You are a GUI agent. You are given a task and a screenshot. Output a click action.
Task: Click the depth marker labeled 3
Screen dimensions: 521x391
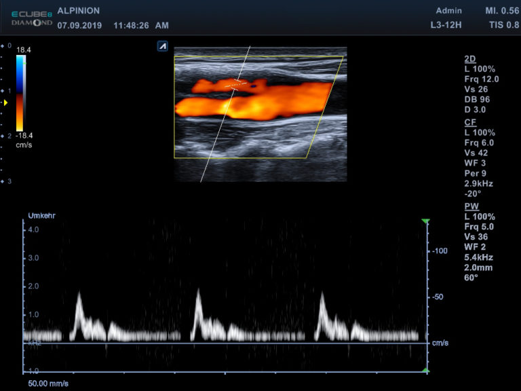[7, 181]
